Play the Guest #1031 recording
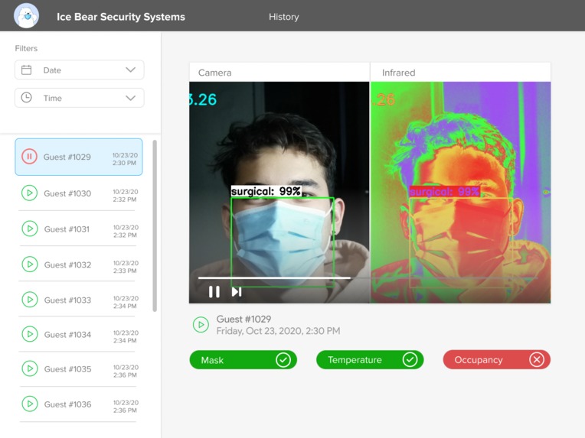This screenshot has height=438, width=585. (x=30, y=229)
